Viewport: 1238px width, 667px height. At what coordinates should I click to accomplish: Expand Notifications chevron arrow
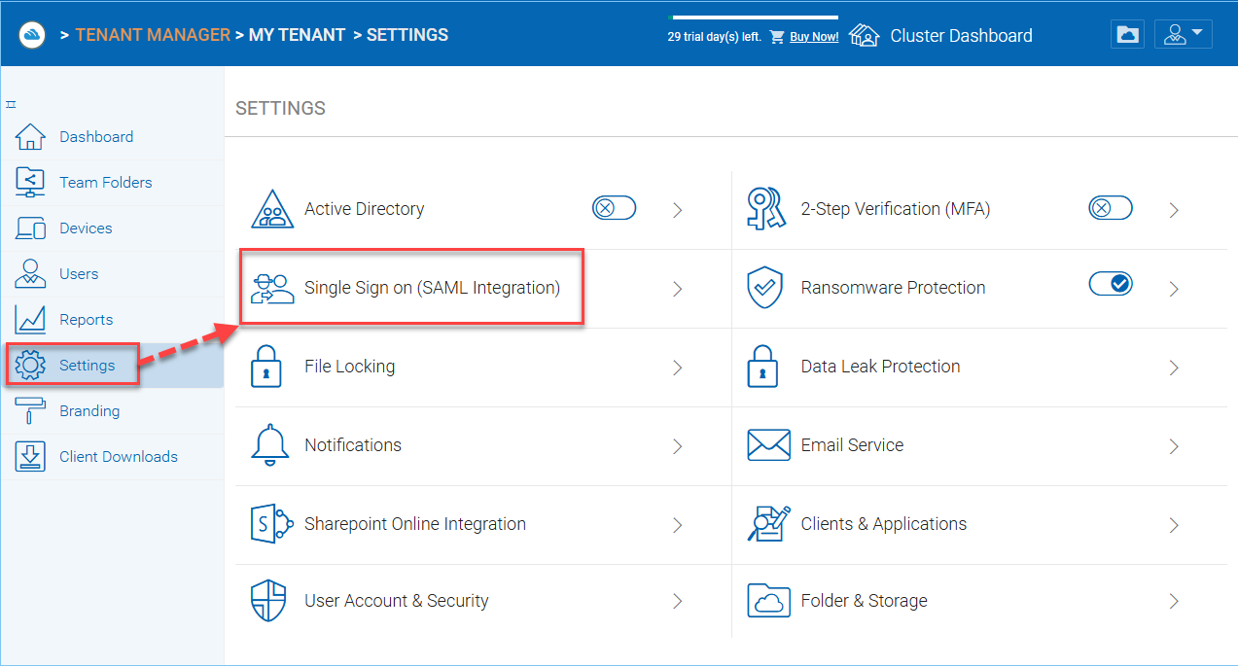678,446
